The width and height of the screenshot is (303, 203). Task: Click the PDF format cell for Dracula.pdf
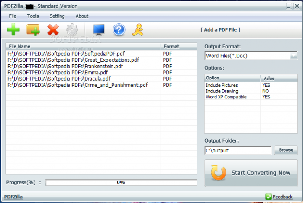168,79
